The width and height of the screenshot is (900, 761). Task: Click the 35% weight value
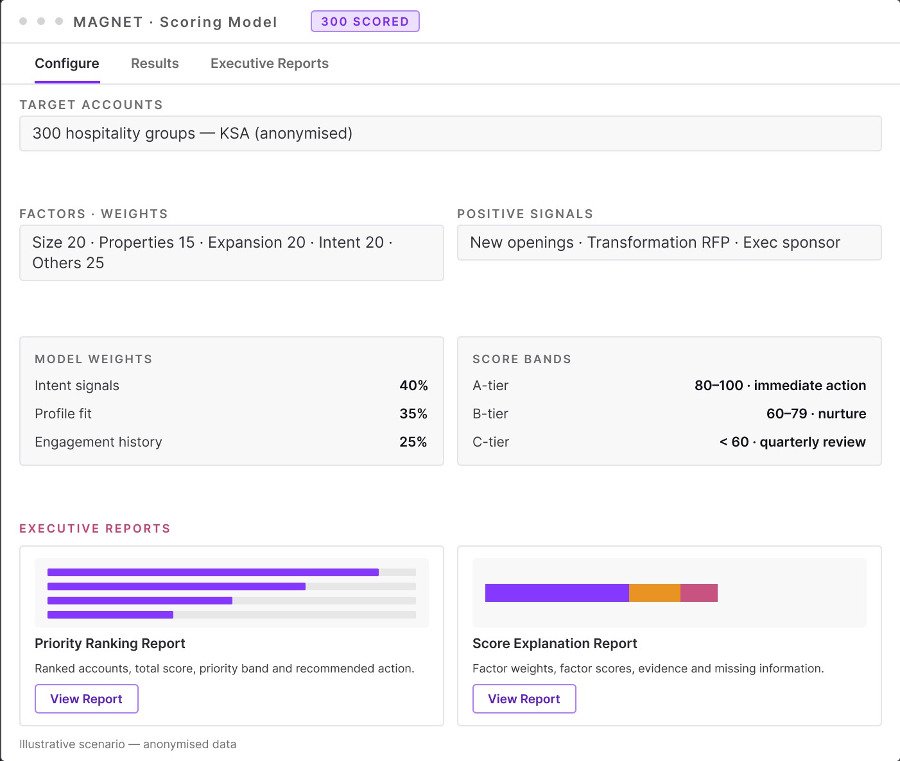pyautogui.click(x=413, y=414)
